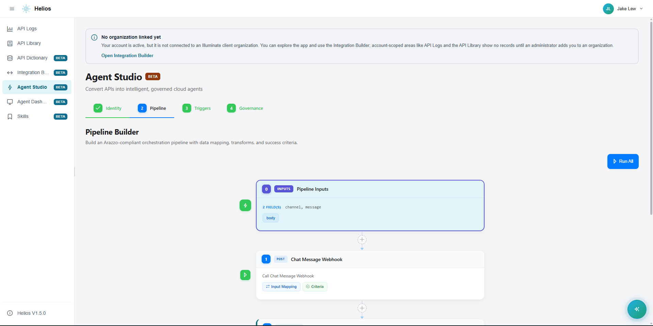Select the Chat Message Webhook step header
The image size is (653, 326).
370,259
